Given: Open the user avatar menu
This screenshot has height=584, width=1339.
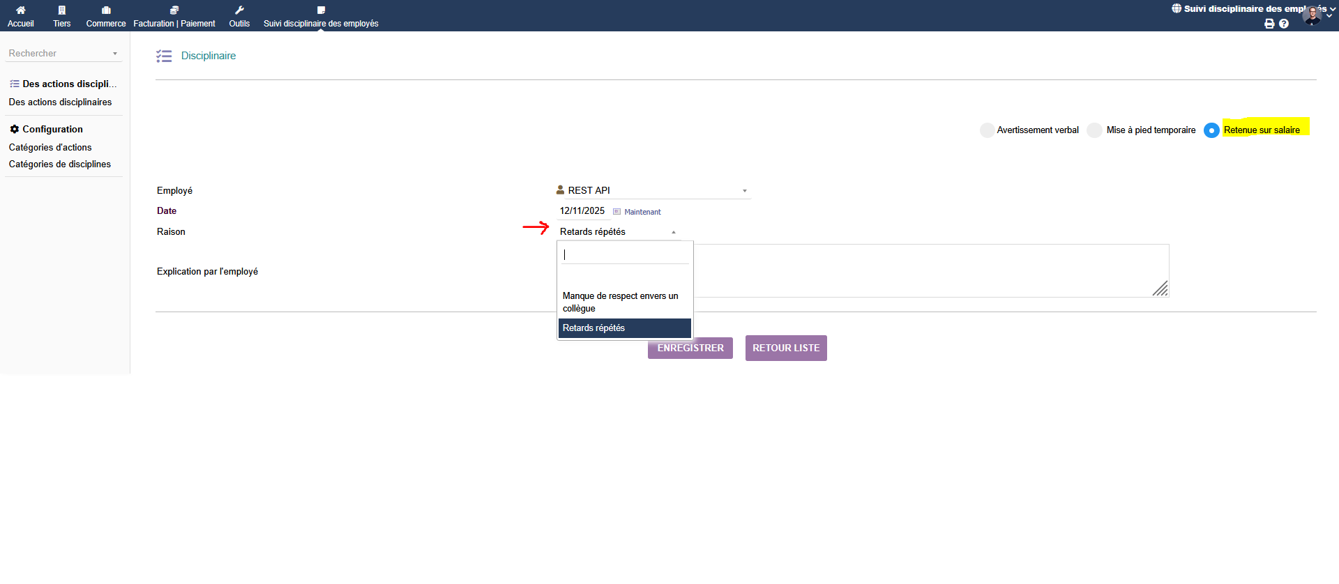Looking at the screenshot, I should 1312,15.
